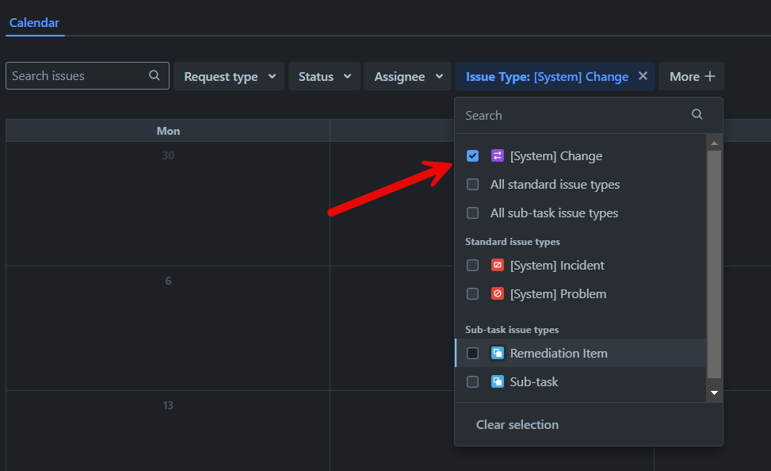771x471 pixels.
Task: Click Clear selection in the filter popup
Action: pos(517,424)
